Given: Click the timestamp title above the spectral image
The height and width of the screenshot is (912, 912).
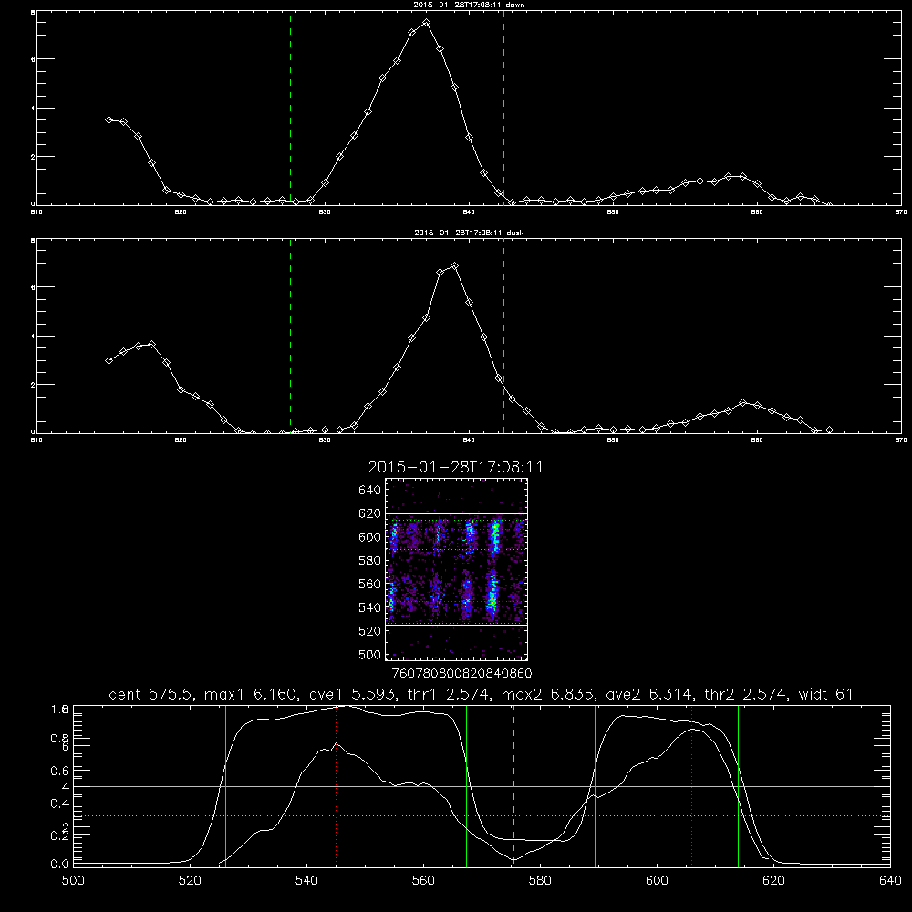Looking at the screenshot, I should click(455, 467).
